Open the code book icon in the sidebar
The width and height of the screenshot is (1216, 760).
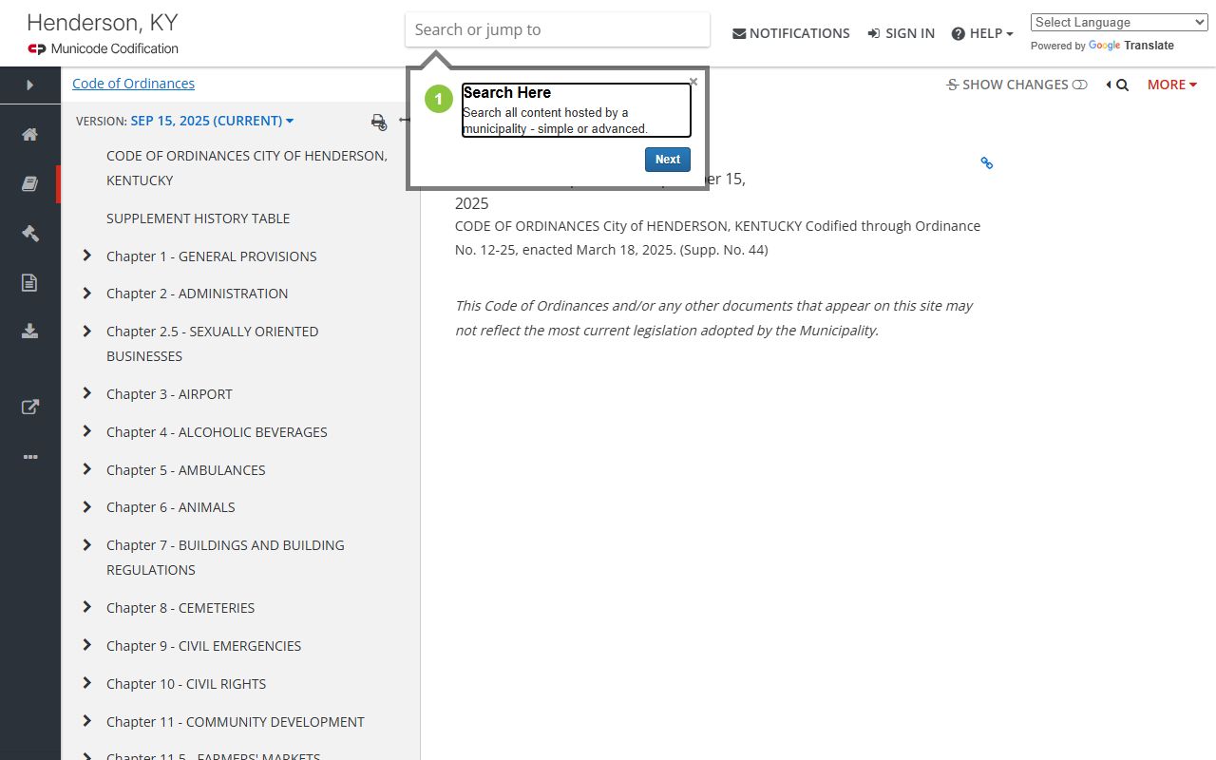[x=30, y=184]
